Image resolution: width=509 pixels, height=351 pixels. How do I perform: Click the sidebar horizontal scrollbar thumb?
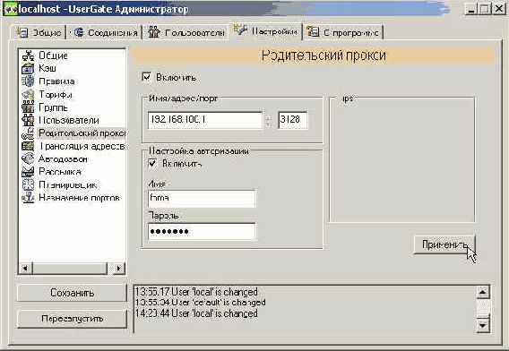[70, 269]
